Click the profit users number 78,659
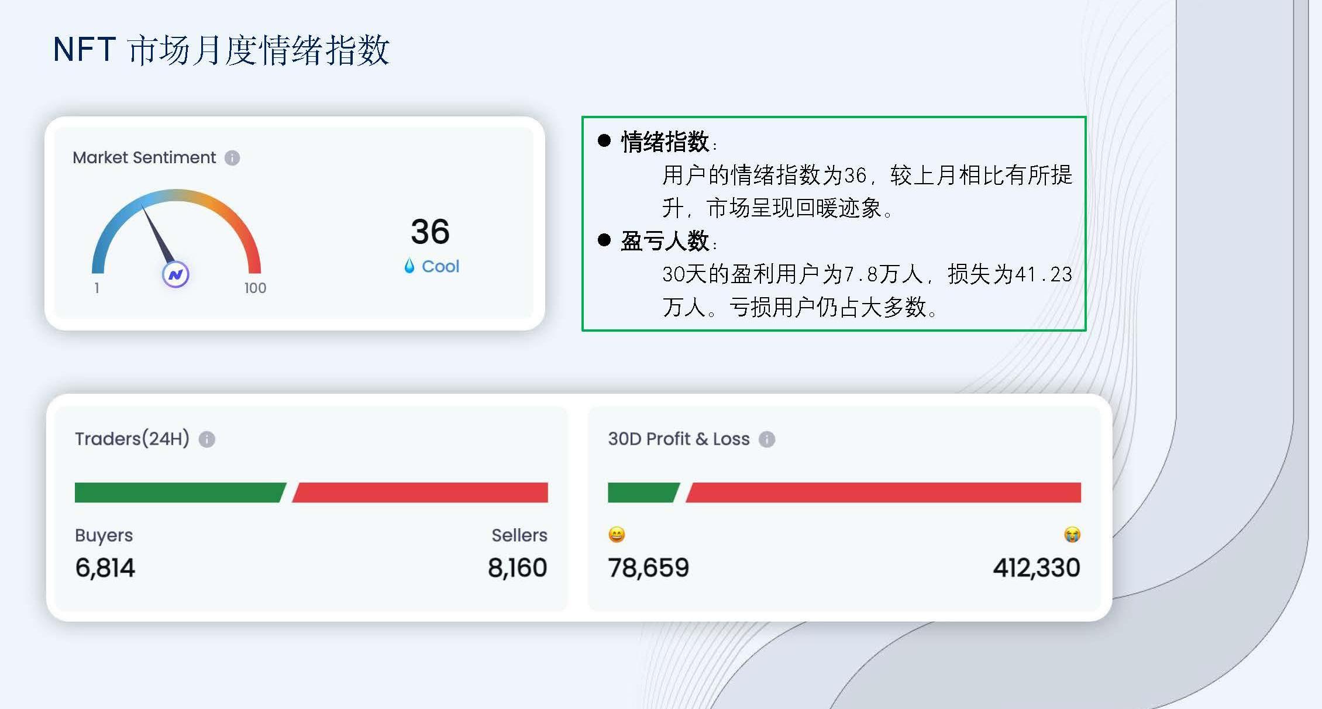Image resolution: width=1322 pixels, height=709 pixels. pyautogui.click(x=648, y=568)
